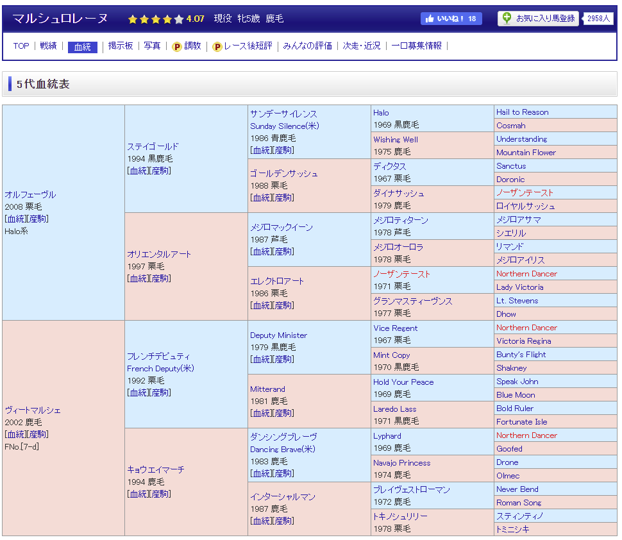Open the Deputy Minister link
Image resolution: width=622 pixels, height=540 pixels.
click(278, 335)
